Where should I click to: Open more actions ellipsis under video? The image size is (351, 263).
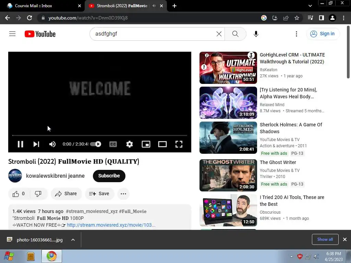(x=123, y=194)
